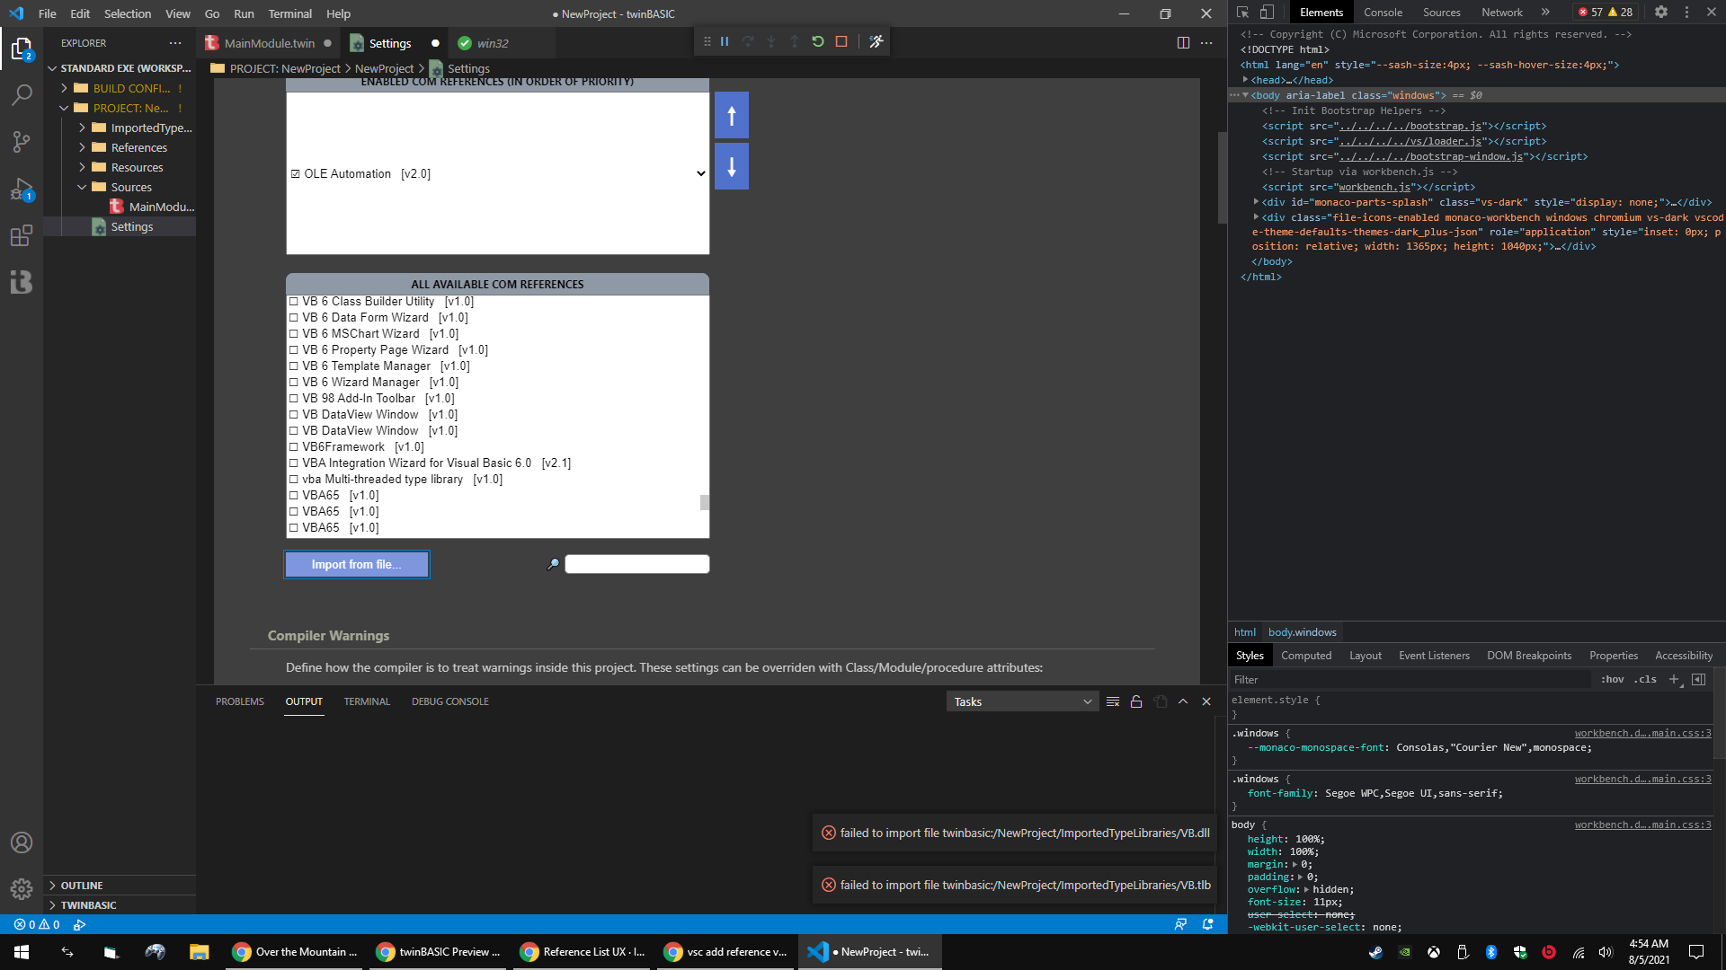Stop debugging with the red square icon
The height and width of the screenshot is (970, 1726).
(x=841, y=41)
